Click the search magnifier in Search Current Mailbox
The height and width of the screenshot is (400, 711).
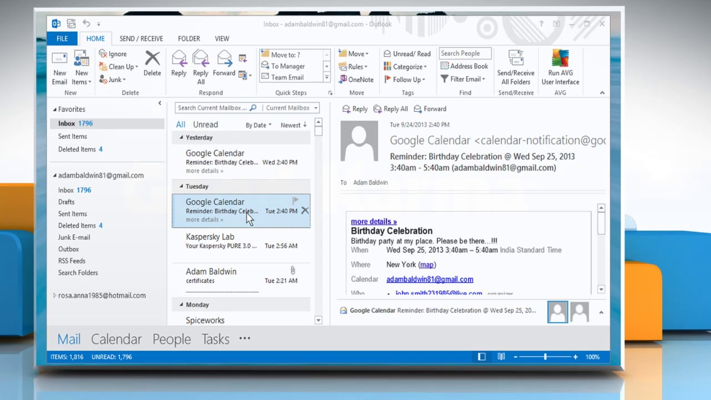(x=253, y=108)
